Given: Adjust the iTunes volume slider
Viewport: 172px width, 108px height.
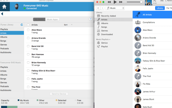Looking at the screenshot, I should pyautogui.click(x=135, y=2).
